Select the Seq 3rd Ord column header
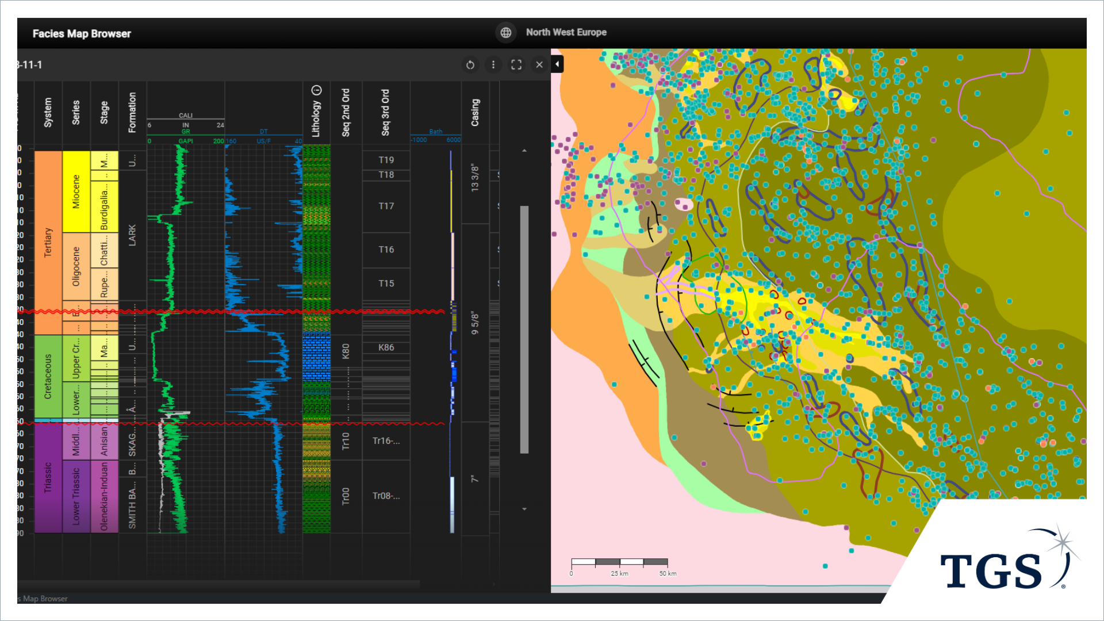1104x621 pixels. tap(386, 113)
